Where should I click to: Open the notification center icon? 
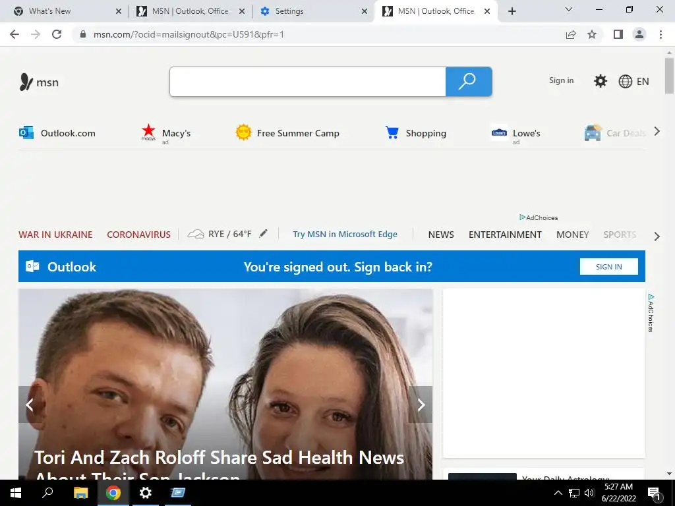coord(655,493)
